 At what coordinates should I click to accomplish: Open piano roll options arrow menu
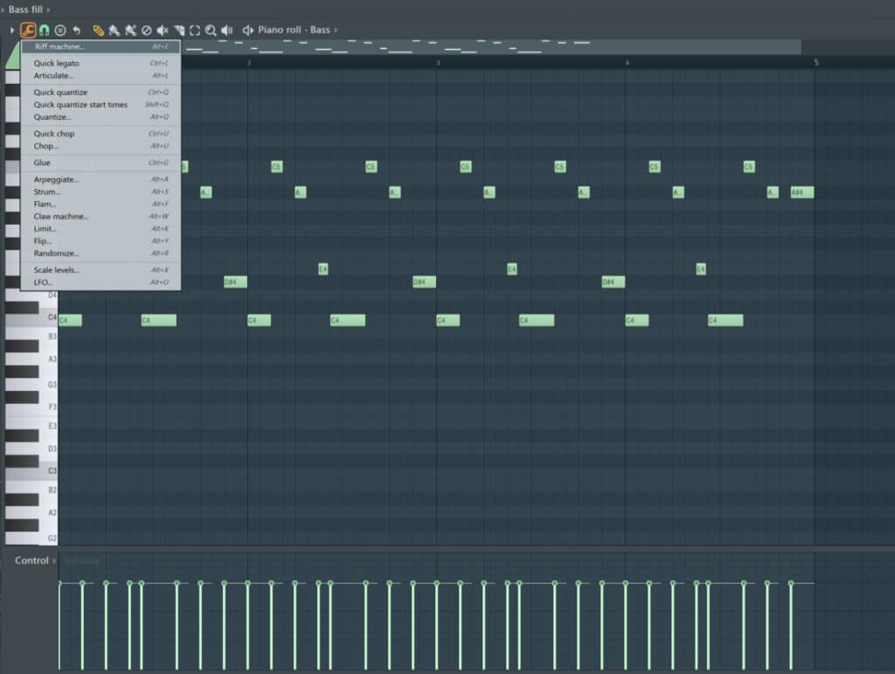11,30
